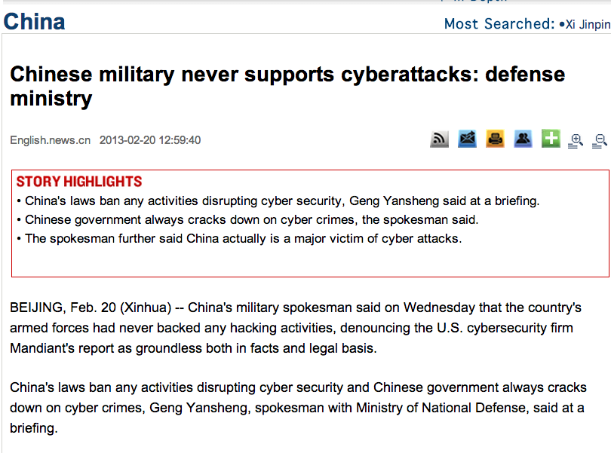Click the email article envelope icon

(x=468, y=139)
